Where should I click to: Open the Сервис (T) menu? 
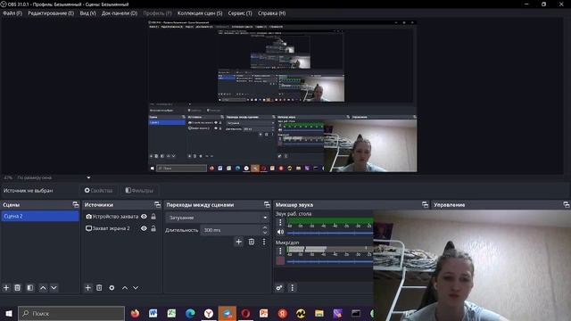tap(240, 13)
